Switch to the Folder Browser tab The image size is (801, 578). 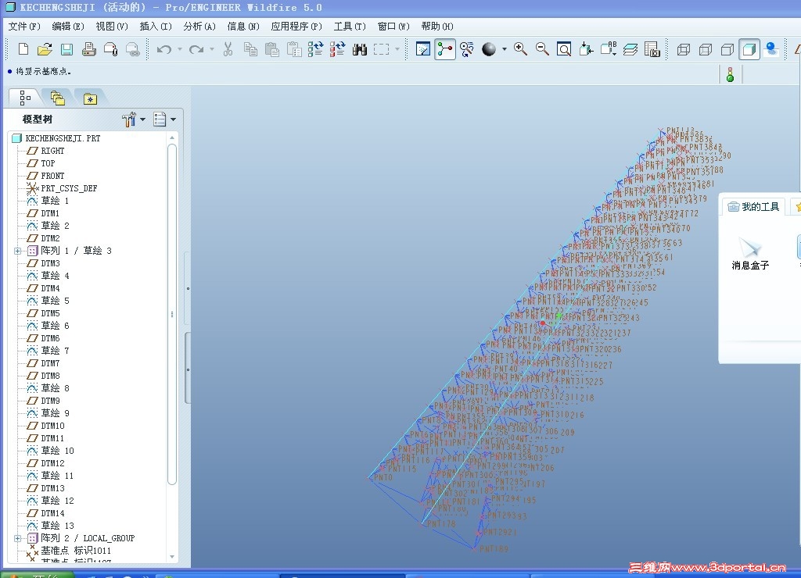pyautogui.click(x=57, y=98)
